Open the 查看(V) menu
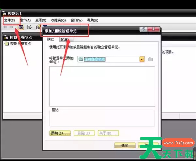196x161 pixels. point(41,20)
